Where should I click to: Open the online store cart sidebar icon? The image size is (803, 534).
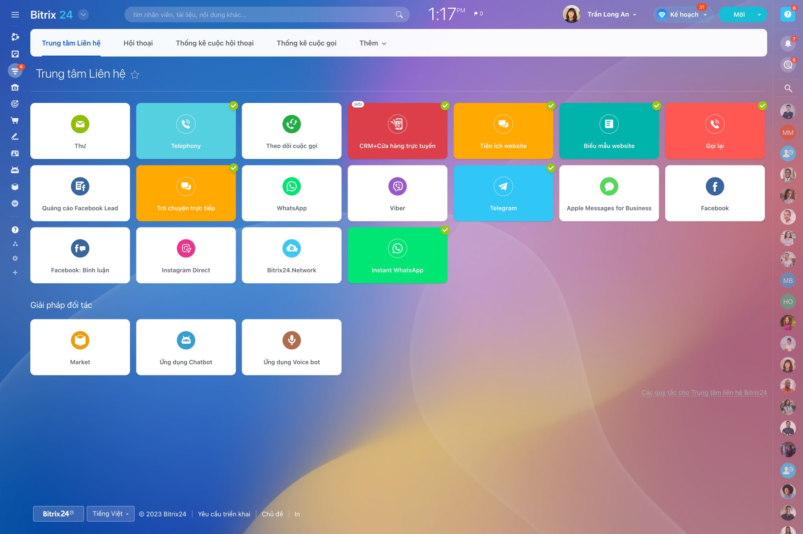tap(15, 120)
